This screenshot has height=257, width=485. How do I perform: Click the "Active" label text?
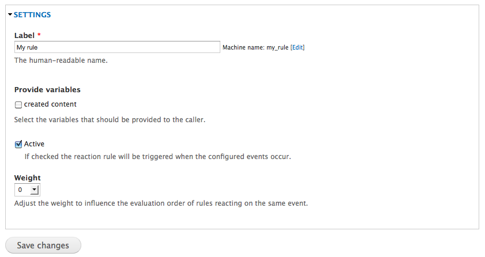pos(34,144)
